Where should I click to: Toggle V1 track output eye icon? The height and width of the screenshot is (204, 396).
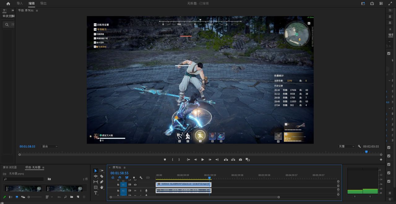[x=135, y=184]
